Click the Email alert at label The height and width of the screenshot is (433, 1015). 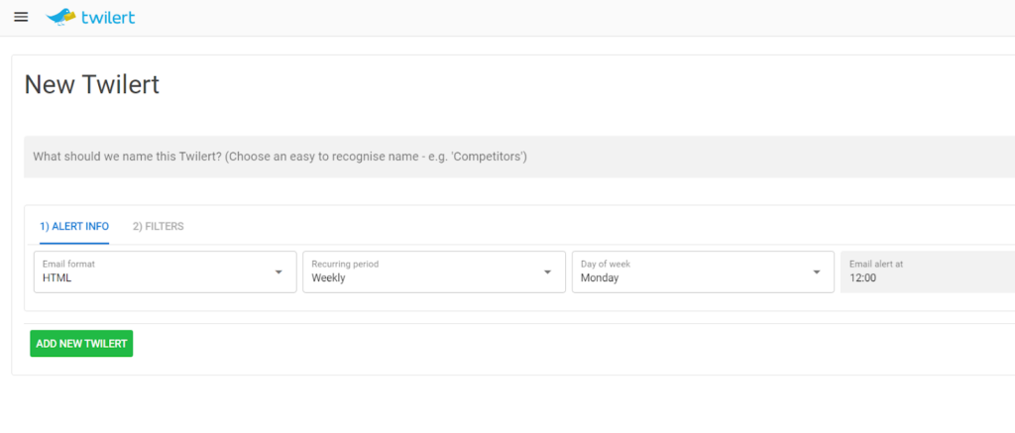pos(876,265)
